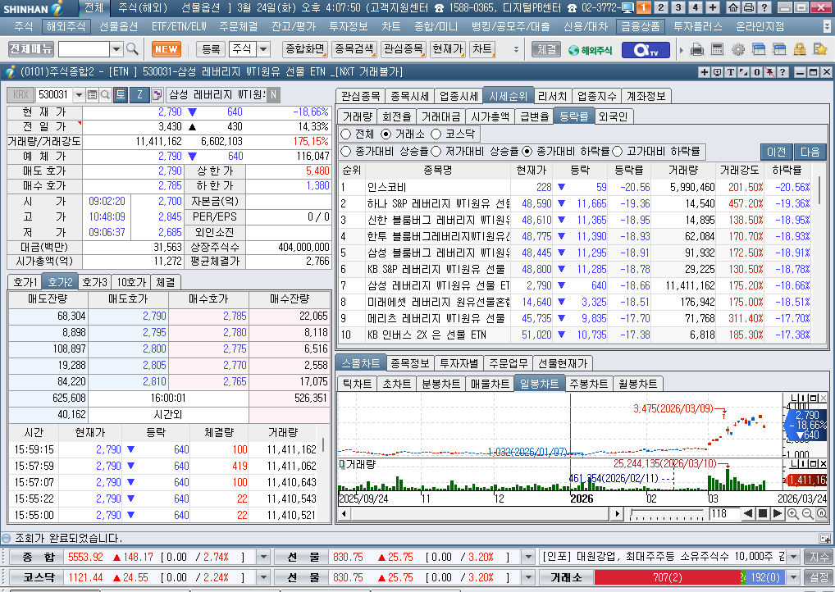The image size is (835, 592).
Task: Zoom out of the chart with the minus magnifier
Action: pyautogui.click(x=807, y=514)
